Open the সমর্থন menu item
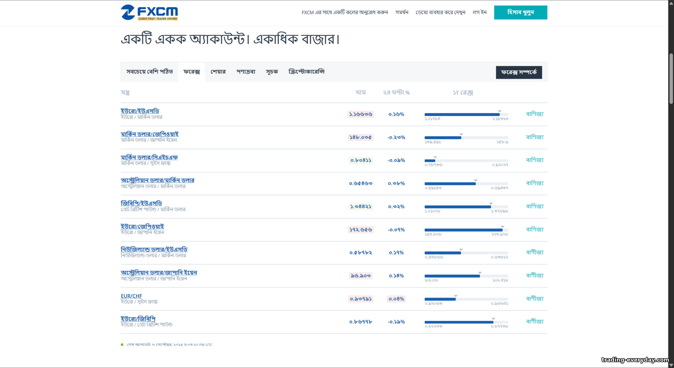This screenshot has width=674, height=368. click(x=402, y=13)
